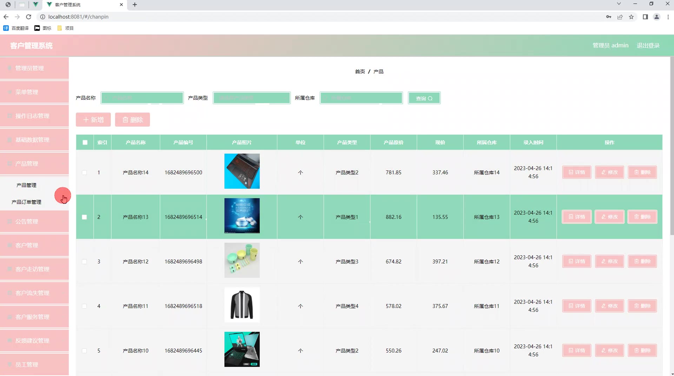This screenshot has width=674, height=376.
Task: Toggle the select-all checkbox in table header
Action: [85, 142]
